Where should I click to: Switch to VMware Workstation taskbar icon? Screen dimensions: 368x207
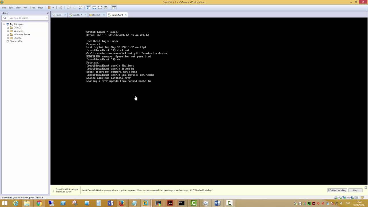[146, 203]
